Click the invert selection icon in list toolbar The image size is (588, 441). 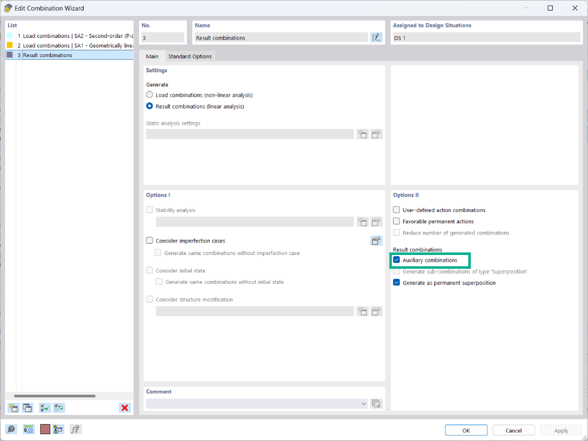click(x=59, y=408)
